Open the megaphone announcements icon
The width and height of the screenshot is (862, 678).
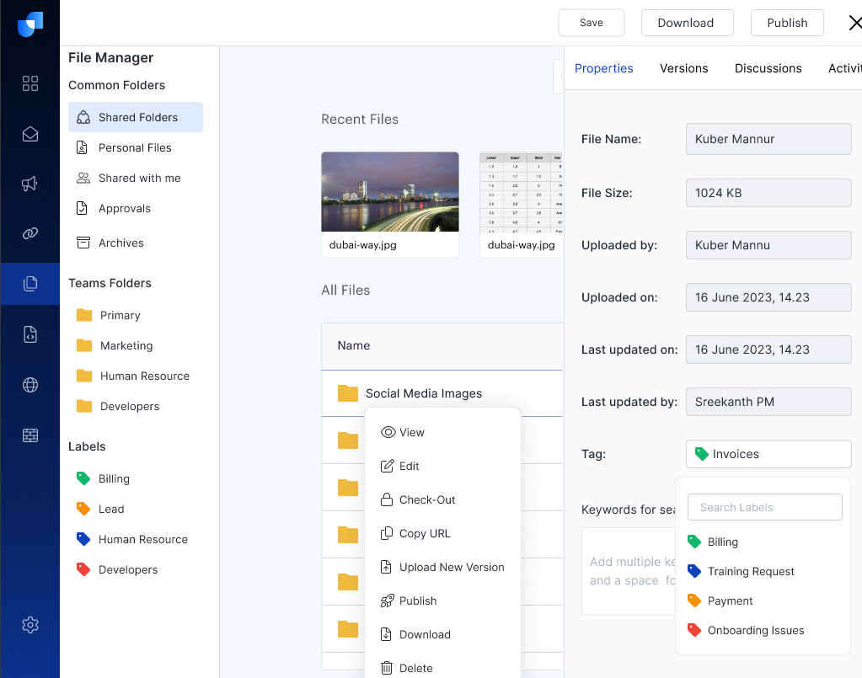pos(30,184)
